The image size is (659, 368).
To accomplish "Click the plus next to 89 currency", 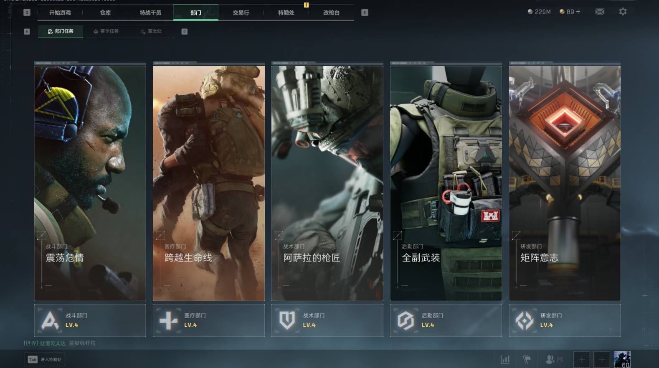I will [x=578, y=12].
